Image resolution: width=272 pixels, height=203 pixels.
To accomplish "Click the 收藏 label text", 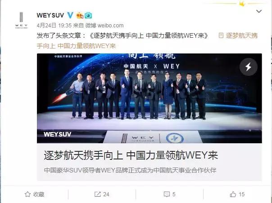I will (39, 194).
